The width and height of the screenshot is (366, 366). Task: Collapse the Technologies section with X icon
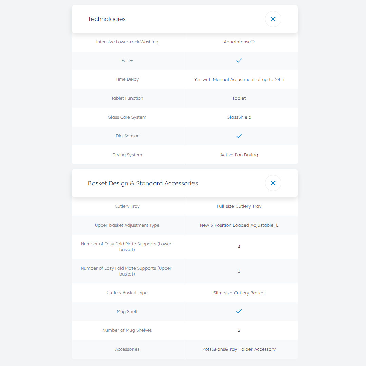(273, 19)
